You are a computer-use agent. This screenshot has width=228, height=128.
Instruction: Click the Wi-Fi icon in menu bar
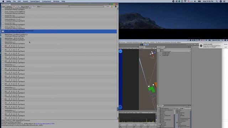(185, 1)
